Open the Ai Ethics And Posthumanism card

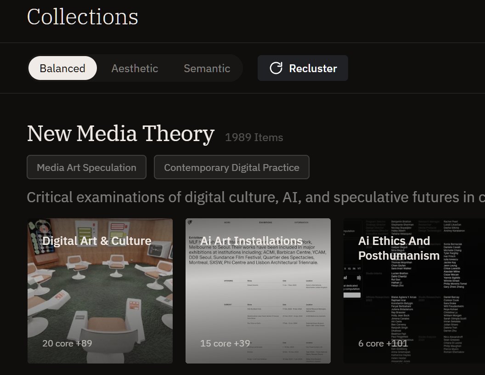pyautogui.click(x=414, y=291)
